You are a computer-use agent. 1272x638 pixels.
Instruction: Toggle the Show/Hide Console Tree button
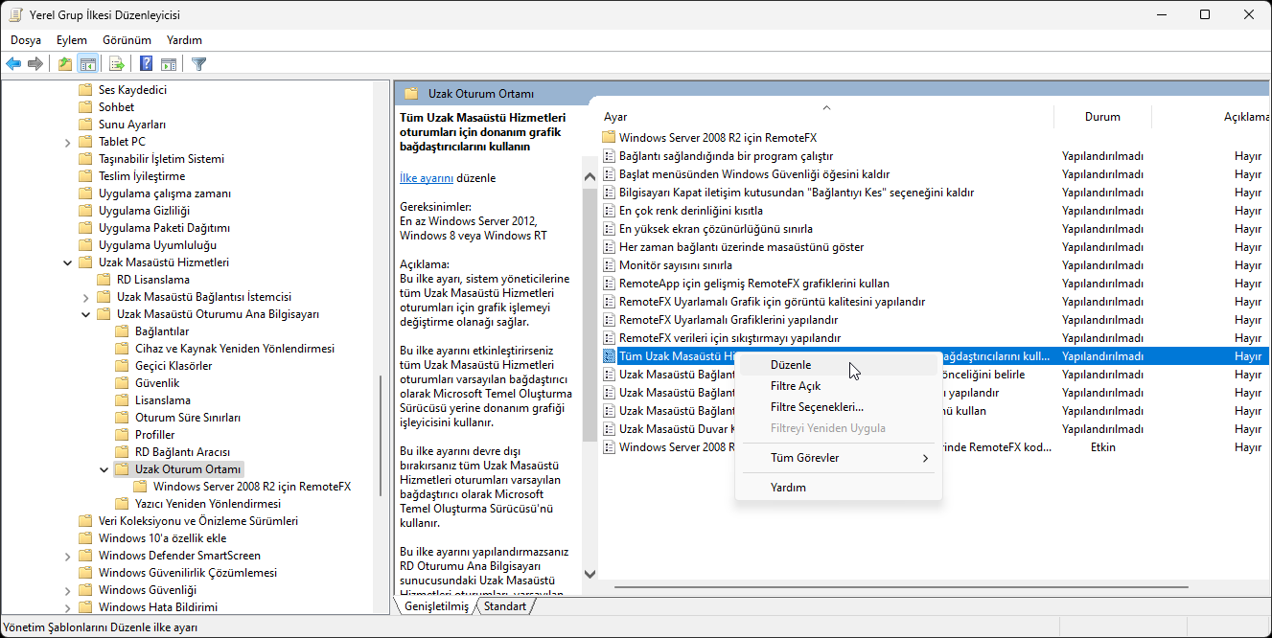tap(87, 64)
